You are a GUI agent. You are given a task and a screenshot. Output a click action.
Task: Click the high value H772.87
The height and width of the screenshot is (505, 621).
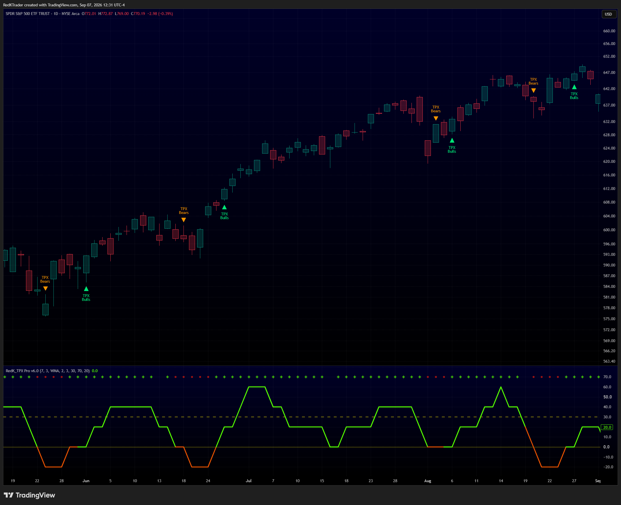click(105, 14)
